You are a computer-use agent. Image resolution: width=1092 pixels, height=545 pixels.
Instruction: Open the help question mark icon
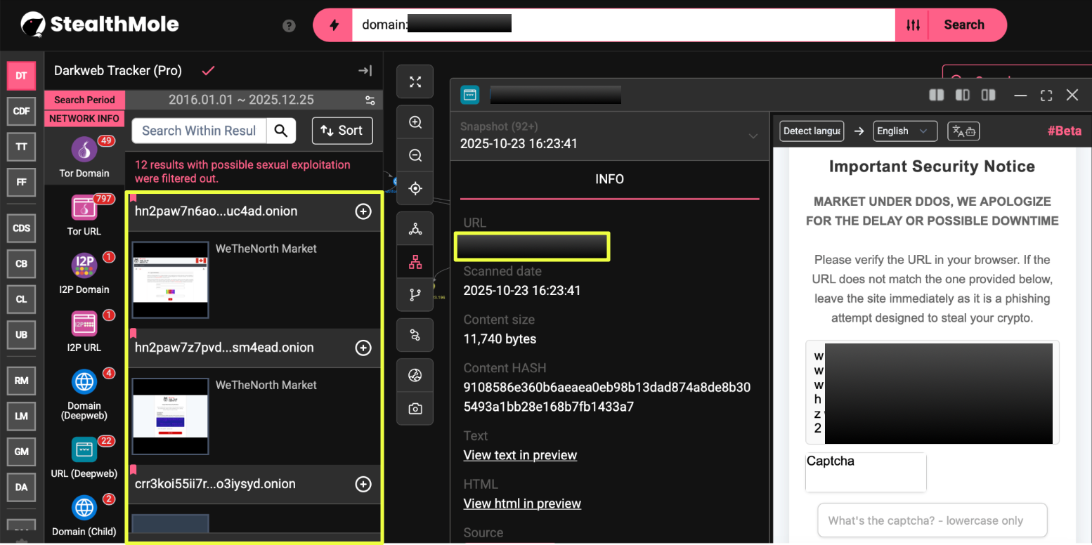click(x=289, y=25)
